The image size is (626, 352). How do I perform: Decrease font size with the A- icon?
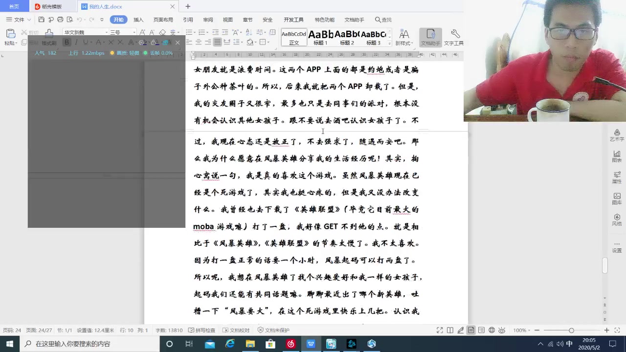click(x=153, y=32)
